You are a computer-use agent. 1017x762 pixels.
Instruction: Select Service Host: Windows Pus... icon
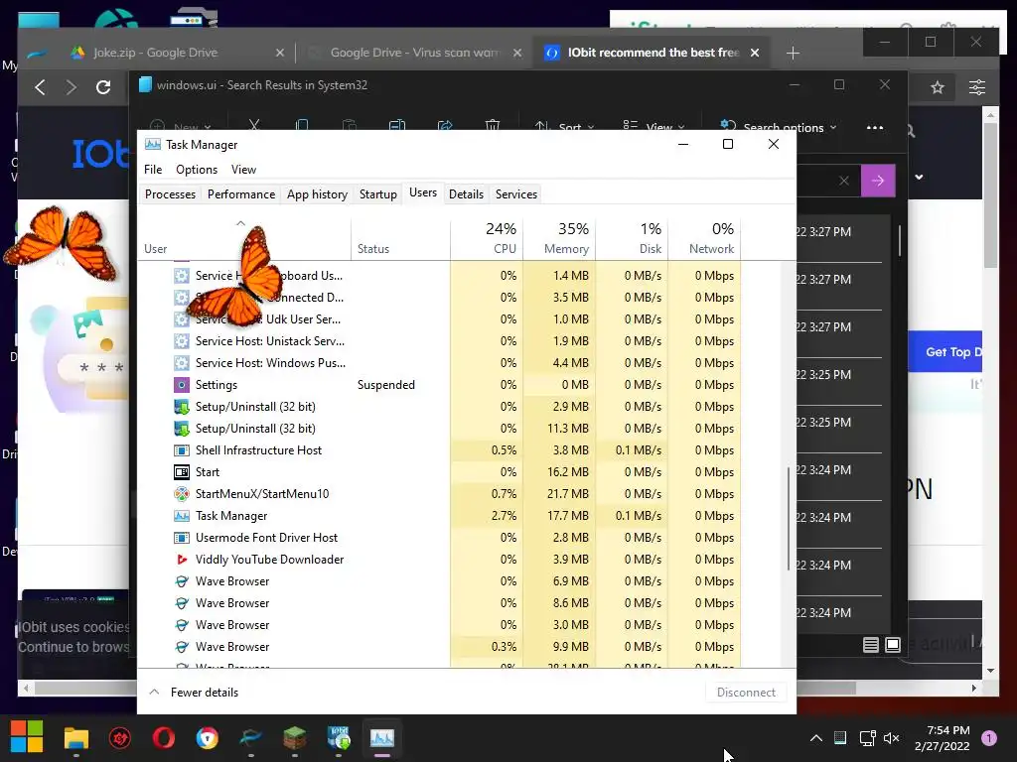pyautogui.click(x=182, y=363)
